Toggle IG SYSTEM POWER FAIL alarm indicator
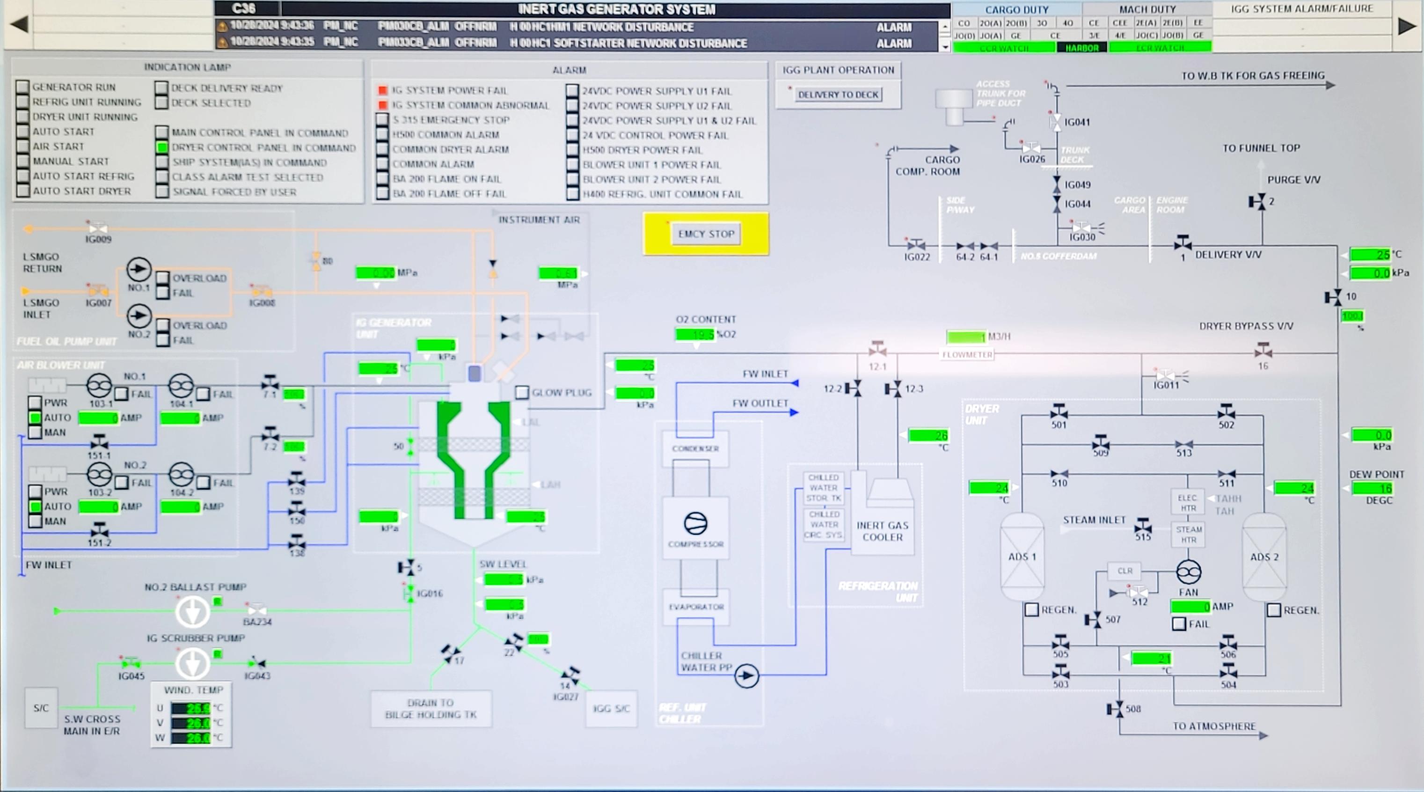The height and width of the screenshot is (792, 1424). pyautogui.click(x=382, y=90)
